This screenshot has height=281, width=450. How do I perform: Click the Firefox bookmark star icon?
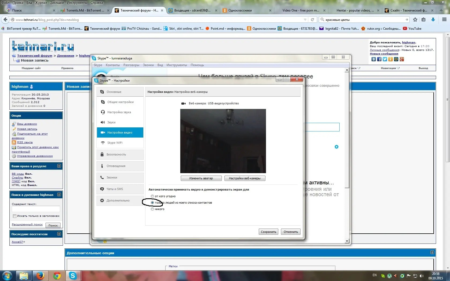click(415, 20)
